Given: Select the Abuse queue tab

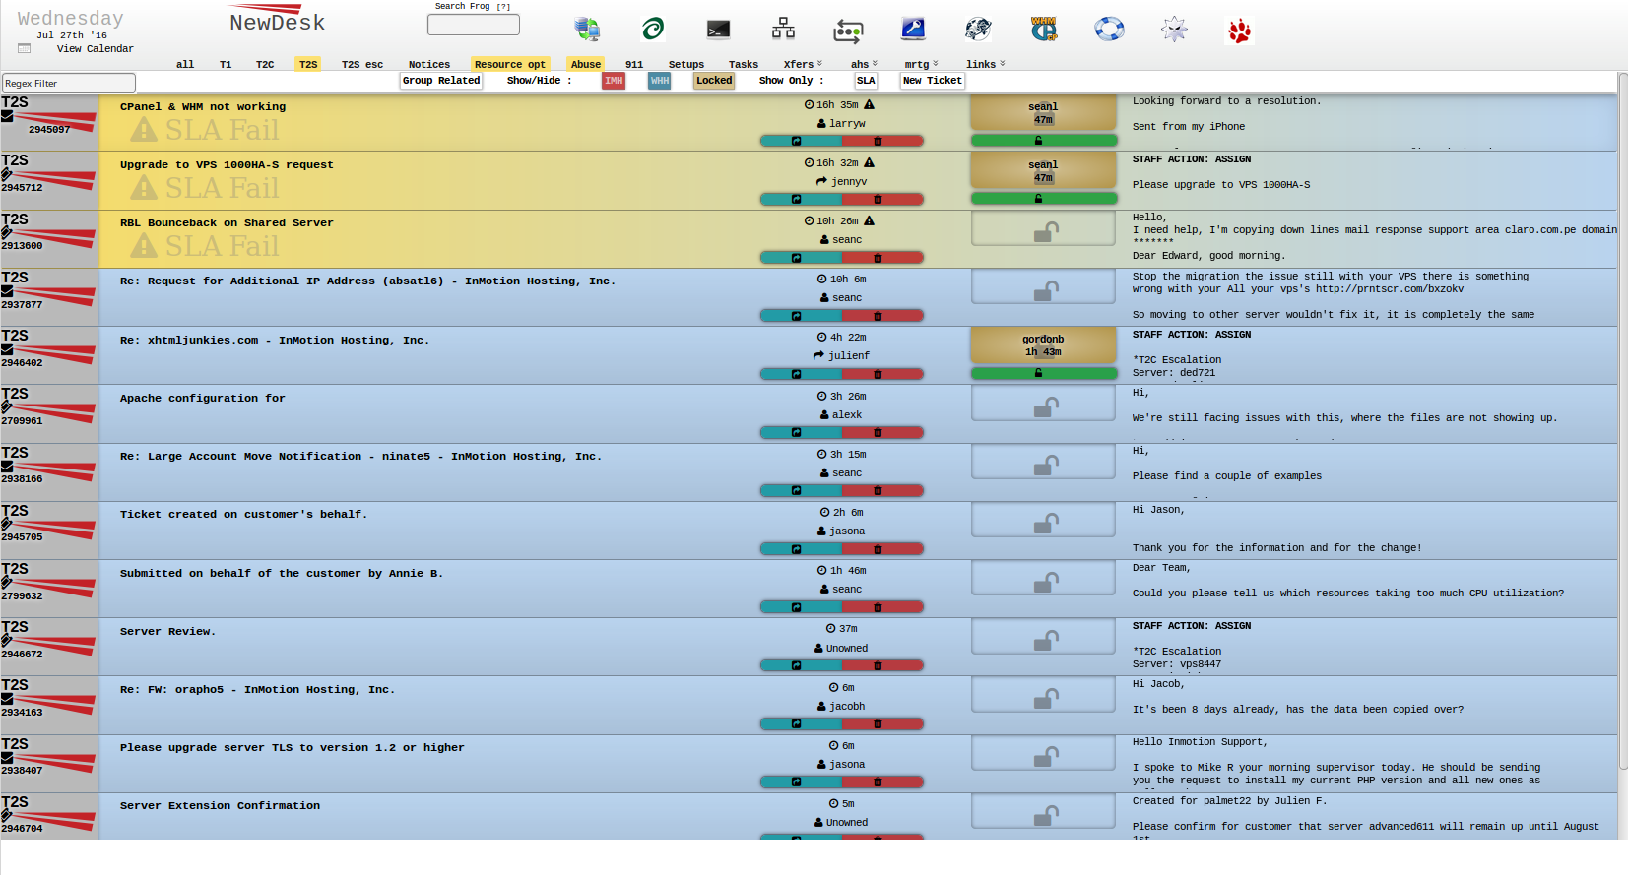Looking at the screenshot, I should [x=585, y=64].
